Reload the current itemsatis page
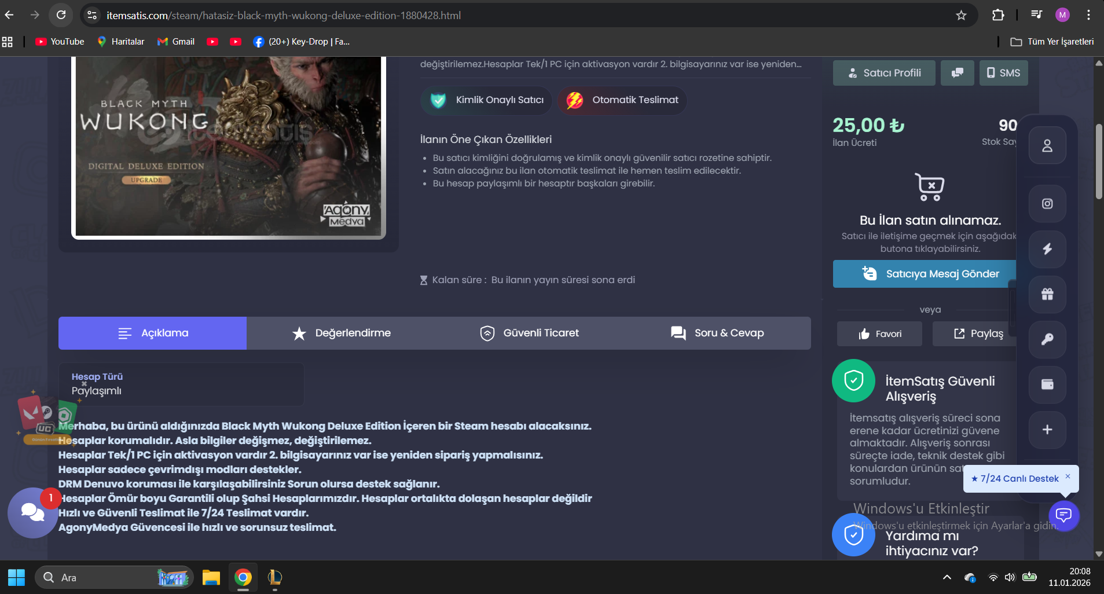 (x=61, y=15)
